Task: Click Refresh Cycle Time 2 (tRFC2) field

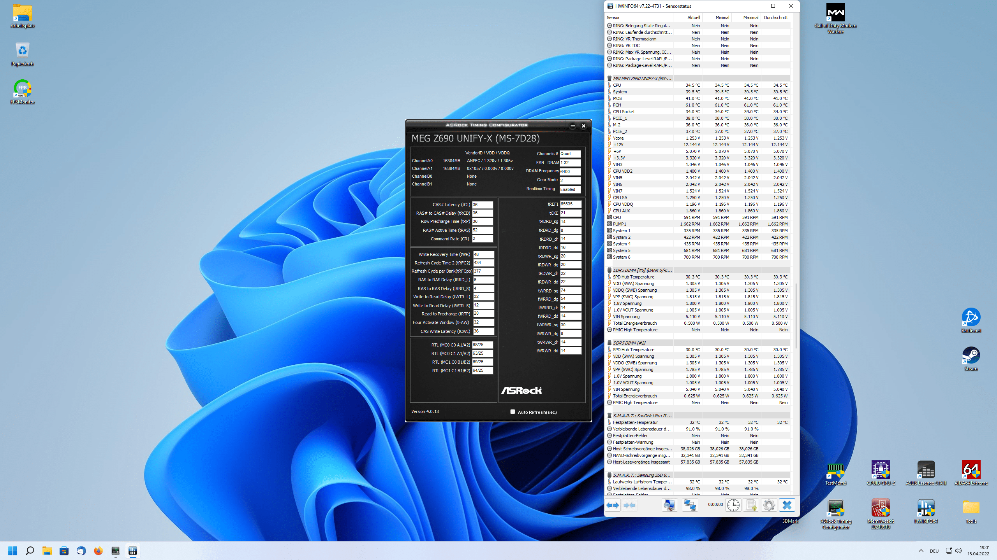Action: pyautogui.click(x=484, y=263)
